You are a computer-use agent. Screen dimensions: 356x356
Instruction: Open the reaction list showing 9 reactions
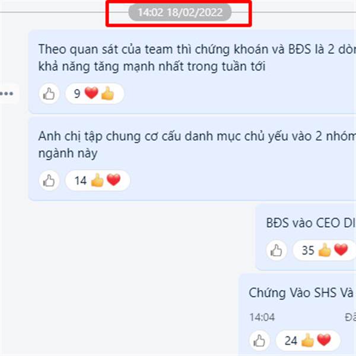95,94
